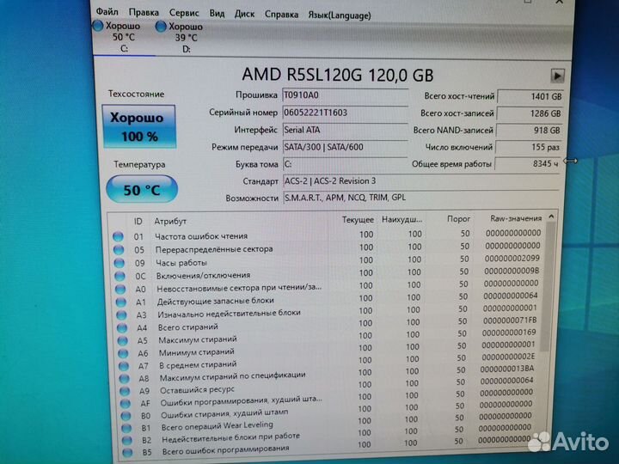Click status icon of attribute A8 row

124,378
